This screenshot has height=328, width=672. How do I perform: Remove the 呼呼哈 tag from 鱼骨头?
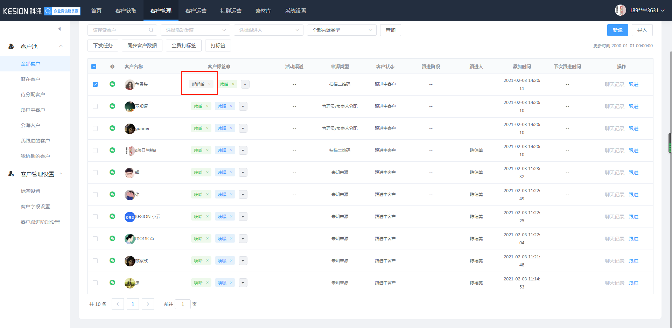(209, 84)
